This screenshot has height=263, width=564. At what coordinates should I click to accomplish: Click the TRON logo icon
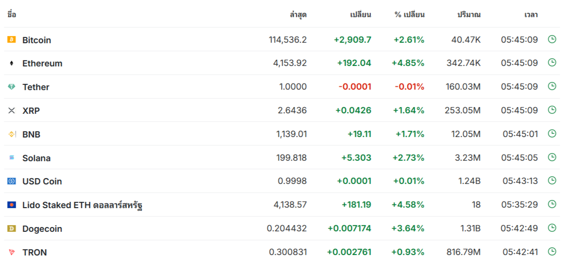pos(11,252)
